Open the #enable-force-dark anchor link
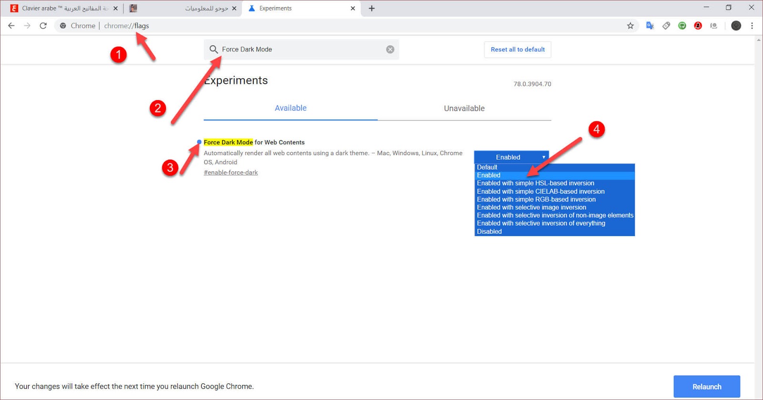This screenshot has height=400, width=763. pos(231,172)
